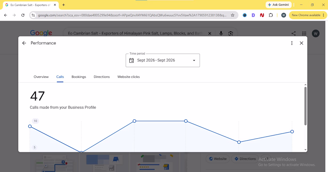
Task: Click New Chrome available update button
Action: 308,15
